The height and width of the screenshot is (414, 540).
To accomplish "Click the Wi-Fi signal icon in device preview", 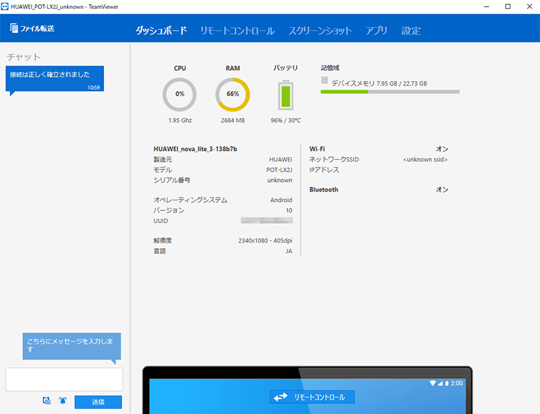I will click(433, 383).
